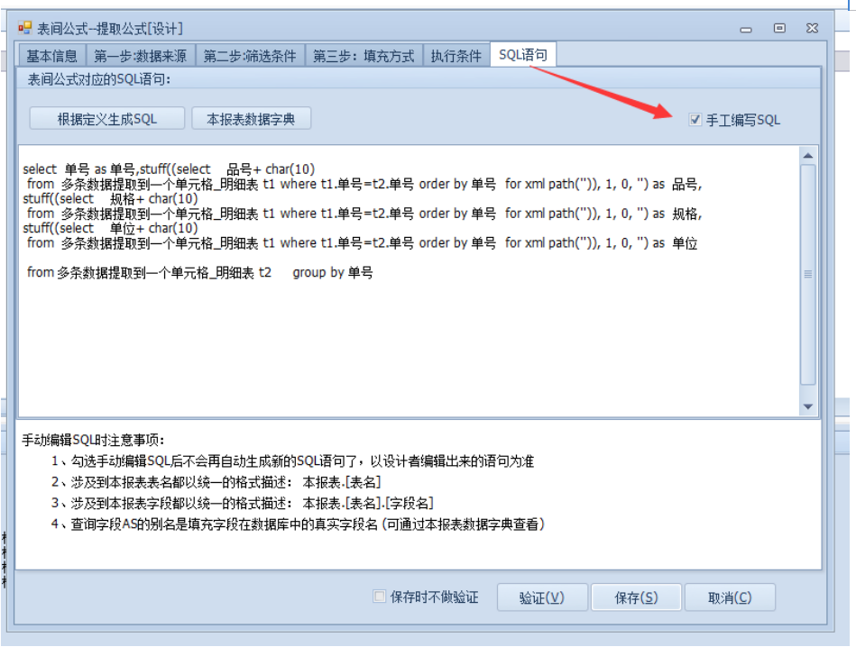Switch to the 基本信息 tab
The image size is (856, 647).
(51, 56)
